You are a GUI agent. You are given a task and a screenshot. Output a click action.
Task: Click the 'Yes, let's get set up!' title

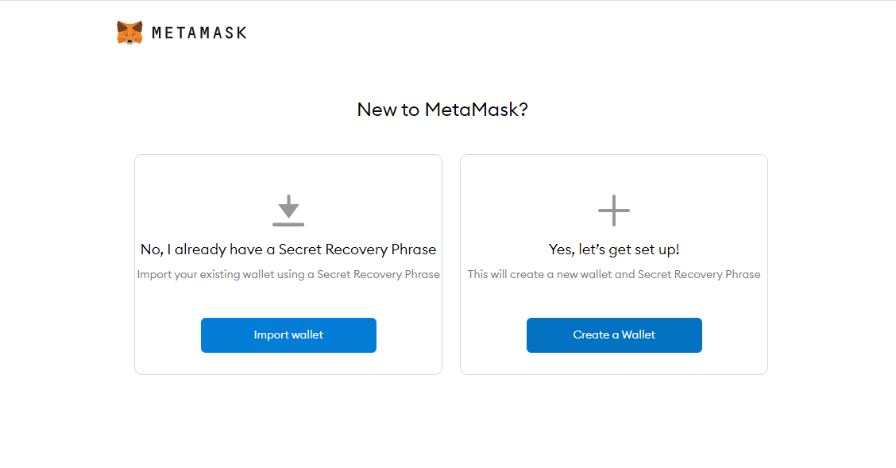tap(614, 249)
